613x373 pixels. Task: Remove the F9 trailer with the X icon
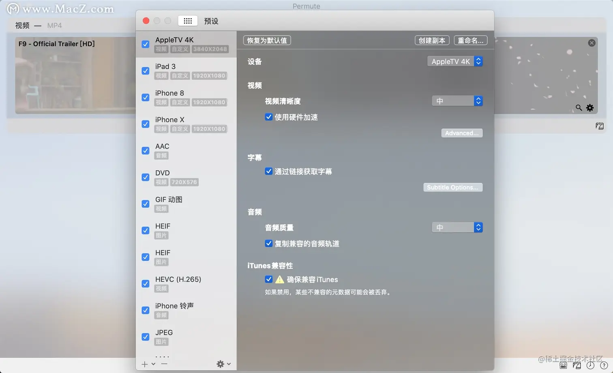pos(592,43)
